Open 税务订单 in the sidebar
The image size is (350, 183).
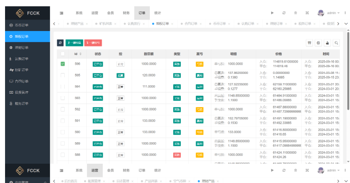27,104
